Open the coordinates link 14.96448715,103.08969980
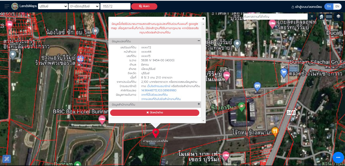This screenshot has width=345, height=166. click(159, 90)
